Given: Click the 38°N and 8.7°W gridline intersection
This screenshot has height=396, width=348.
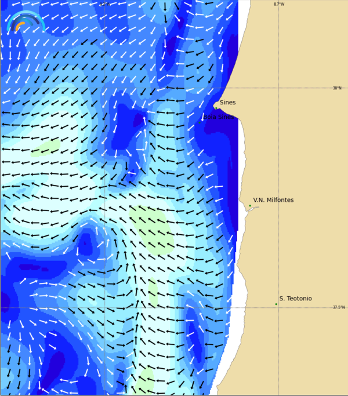Looking at the screenshot, I should (x=278, y=88).
